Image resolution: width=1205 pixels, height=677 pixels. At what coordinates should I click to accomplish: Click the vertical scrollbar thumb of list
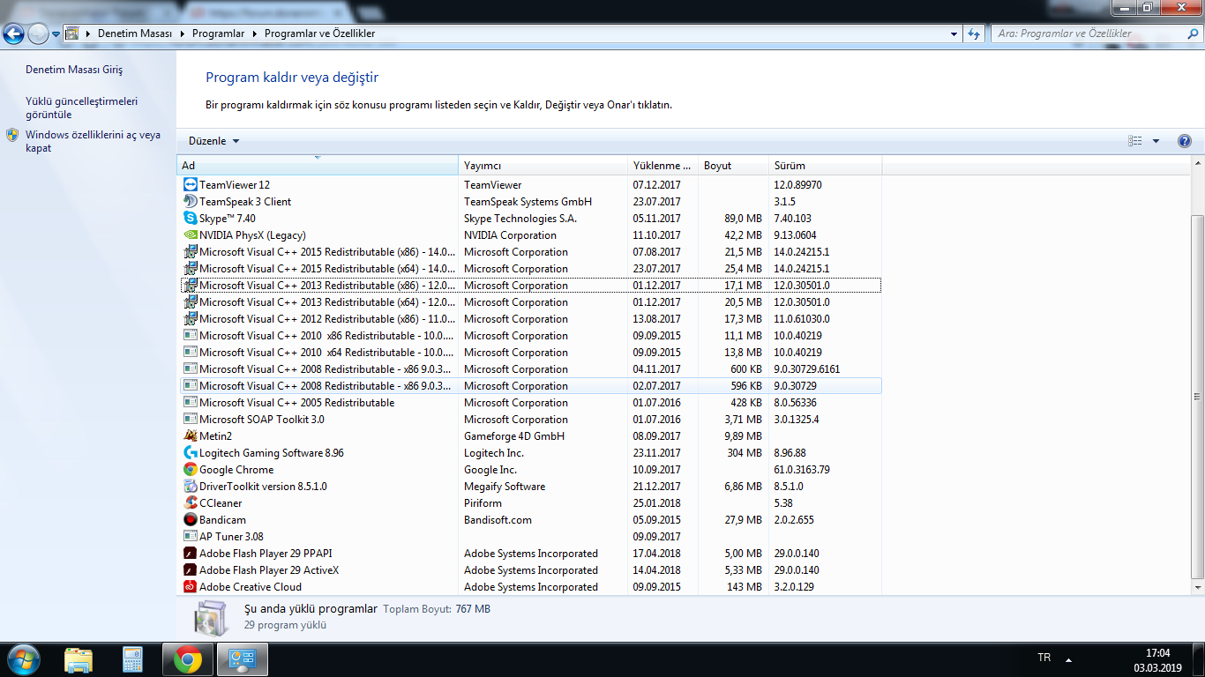point(1198,395)
